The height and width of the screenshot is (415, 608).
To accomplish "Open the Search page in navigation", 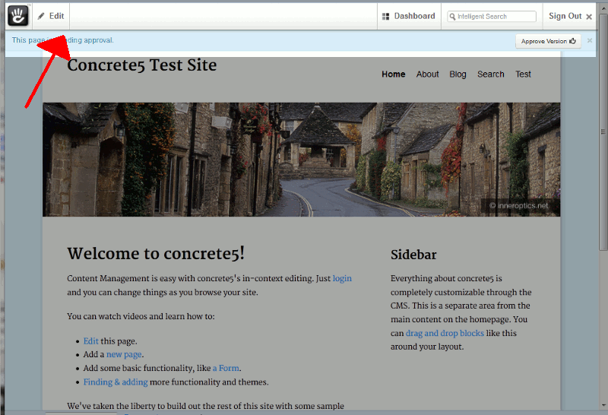I will tap(491, 74).
